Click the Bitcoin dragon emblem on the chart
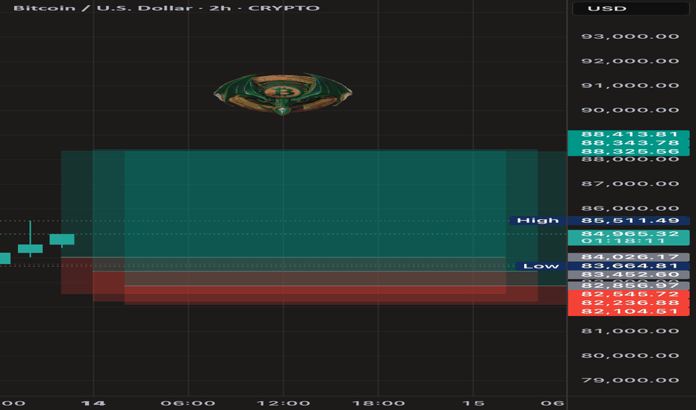This screenshot has height=410, width=696. (283, 93)
